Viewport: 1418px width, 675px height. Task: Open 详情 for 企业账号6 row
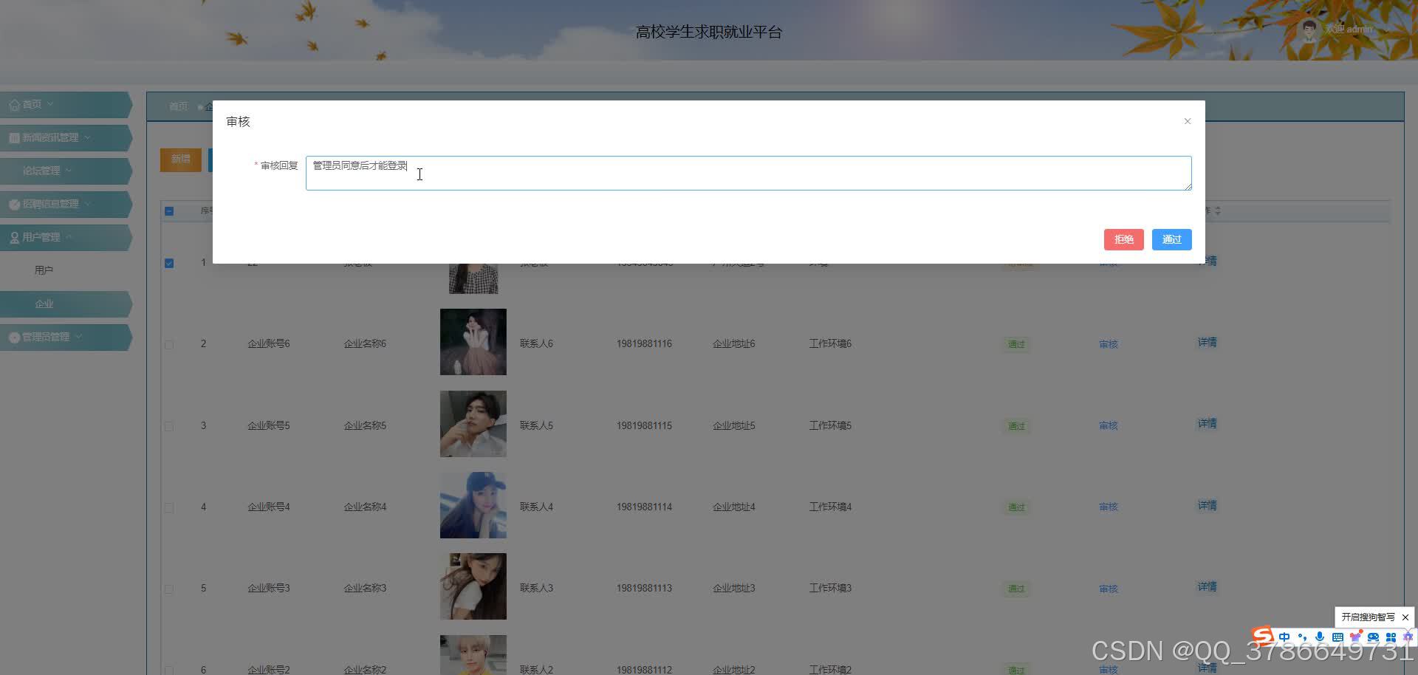(x=1208, y=343)
